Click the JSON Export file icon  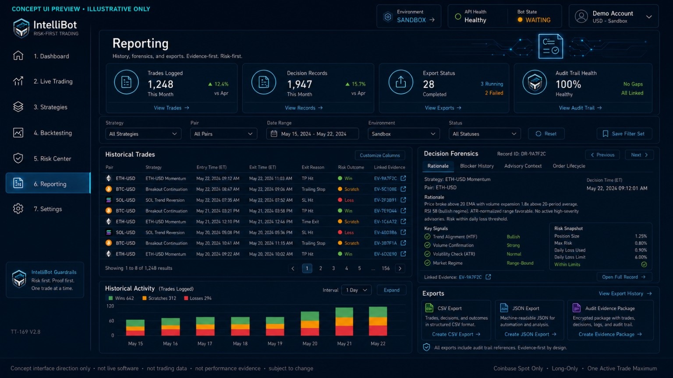coord(504,308)
